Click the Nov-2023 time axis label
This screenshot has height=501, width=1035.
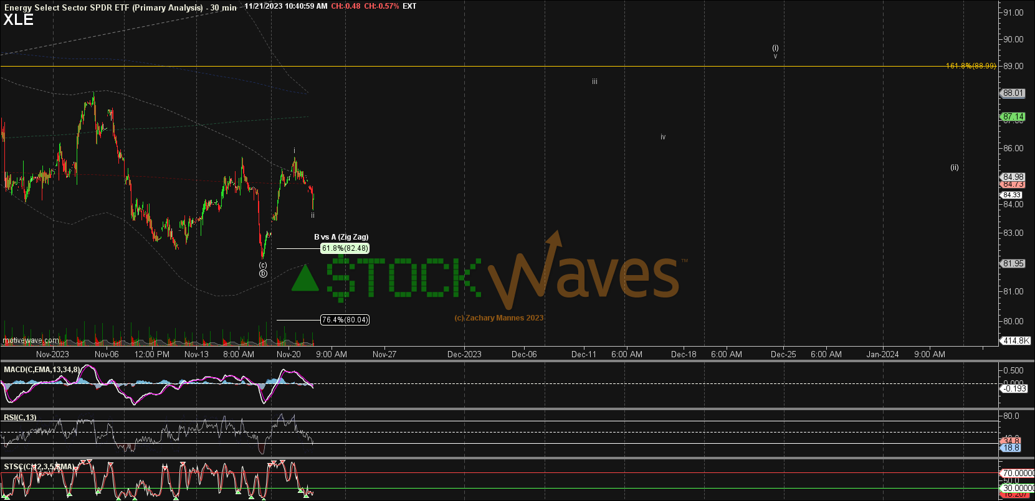[52, 354]
